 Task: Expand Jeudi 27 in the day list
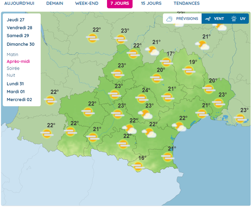[x=16, y=20]
